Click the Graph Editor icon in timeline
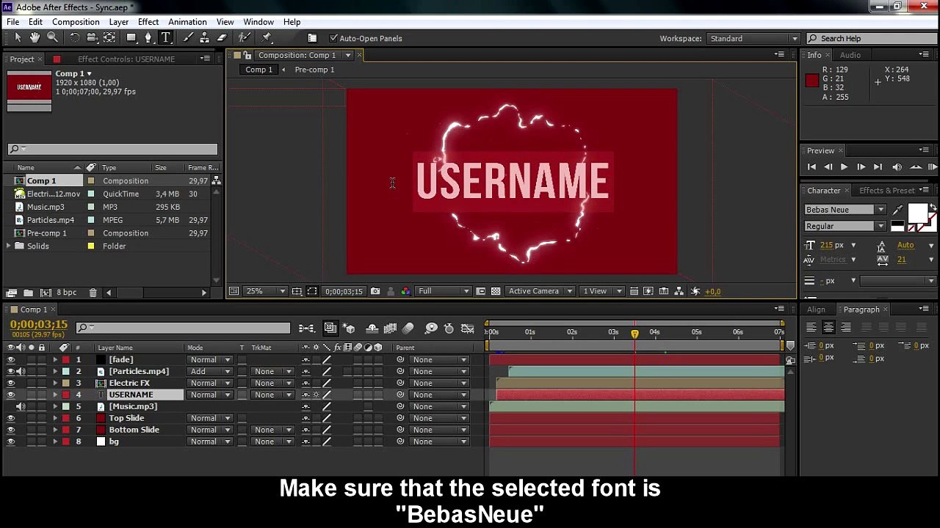The image size is (940, 528). tap(467, 329)
